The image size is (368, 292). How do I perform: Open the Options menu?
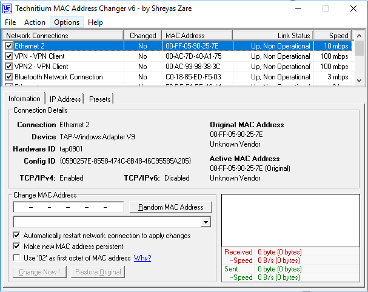point(67,22)
